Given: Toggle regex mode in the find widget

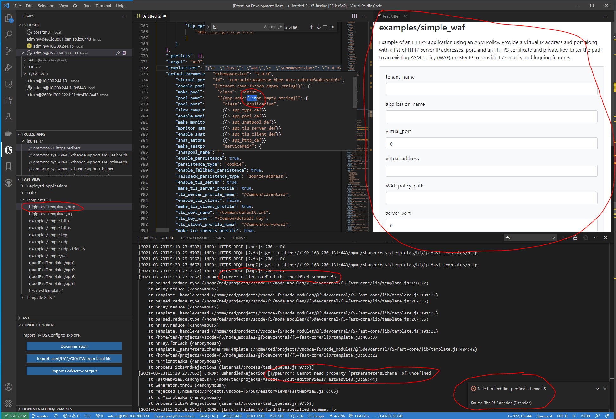Looking at the screenshot, I should point(279,27).
